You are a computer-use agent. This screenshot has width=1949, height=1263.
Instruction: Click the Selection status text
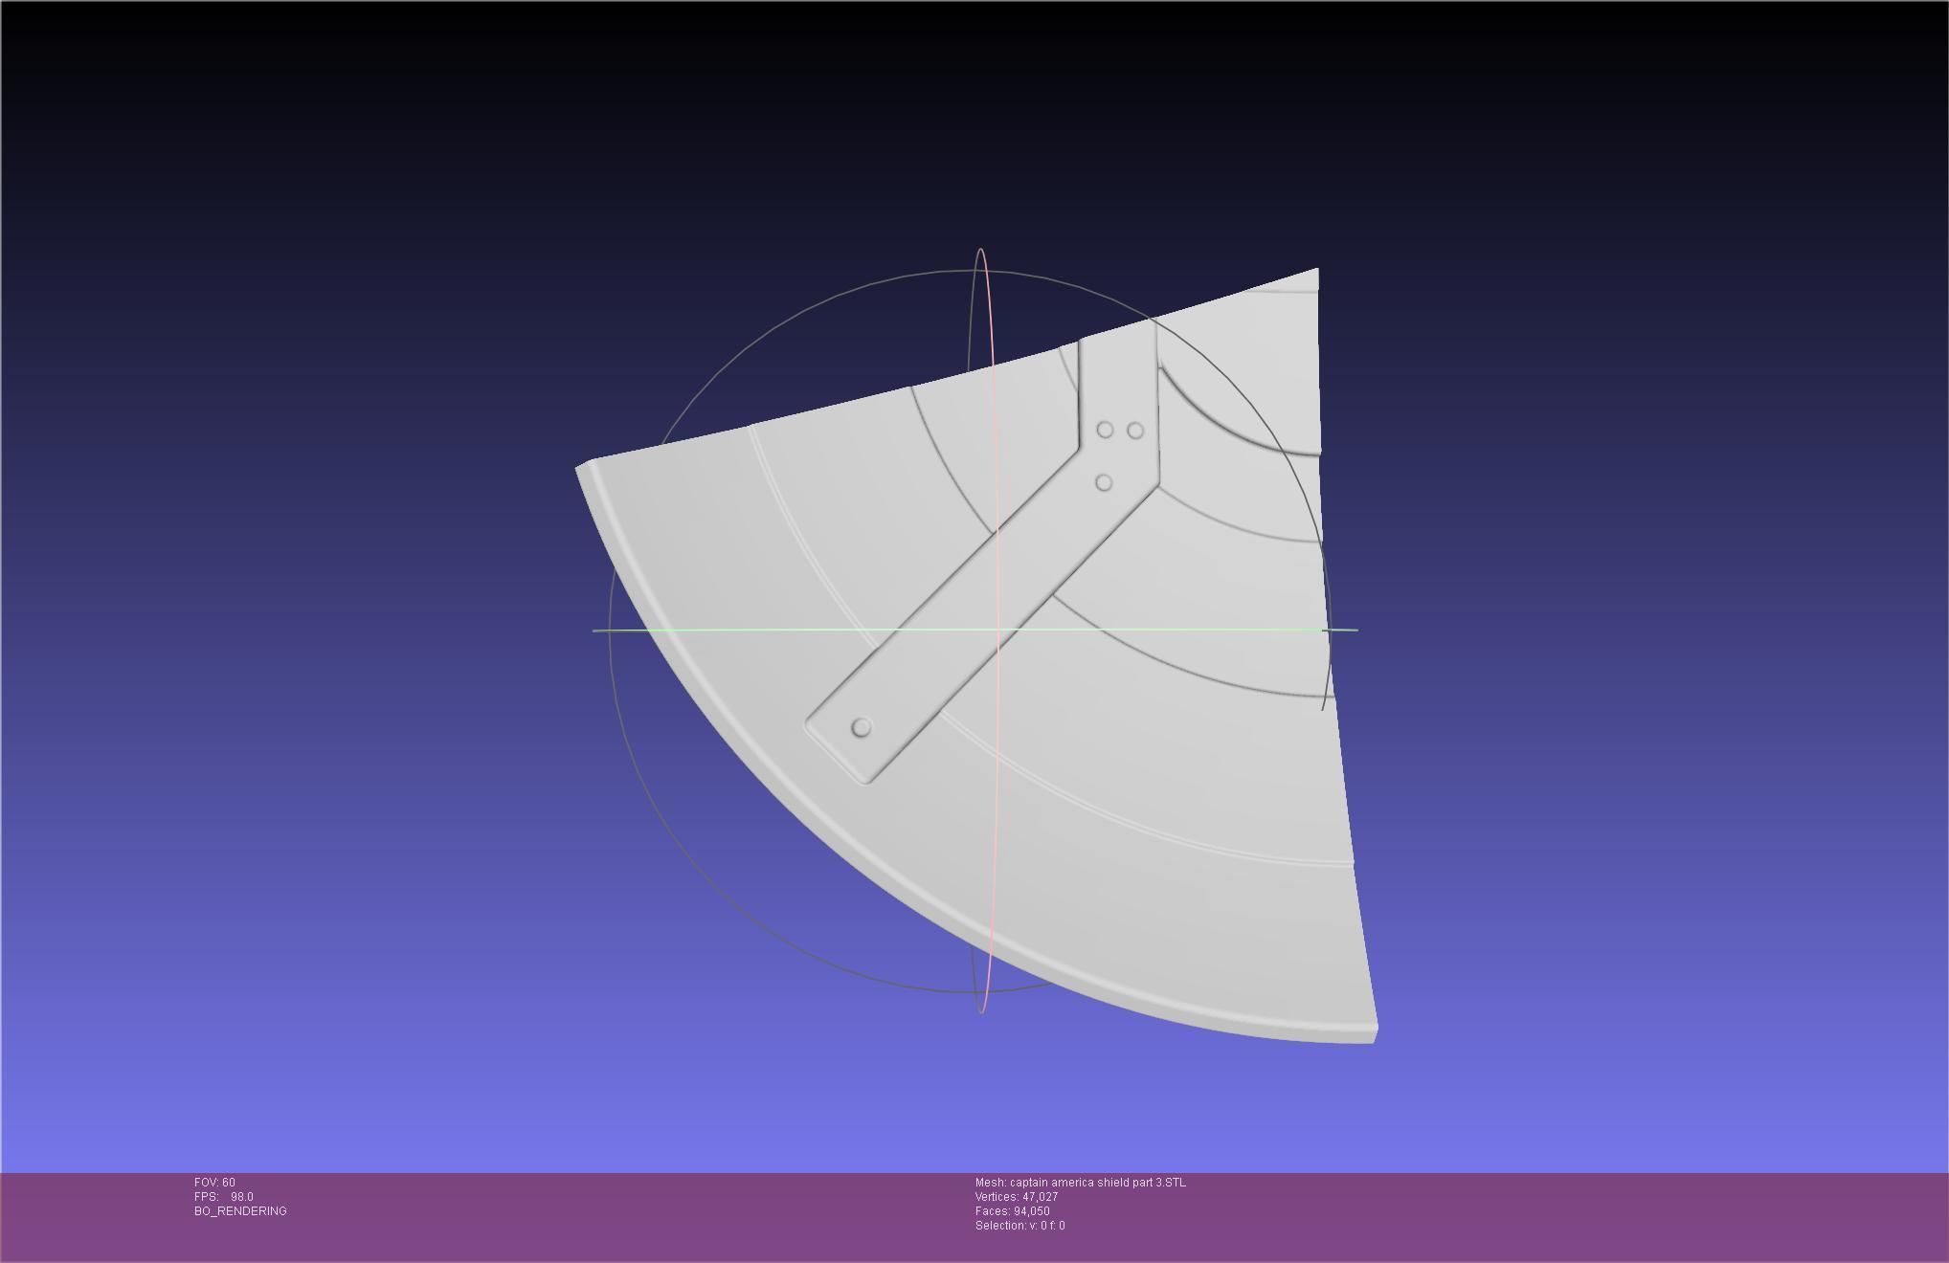click(x=1019, y=1226)
